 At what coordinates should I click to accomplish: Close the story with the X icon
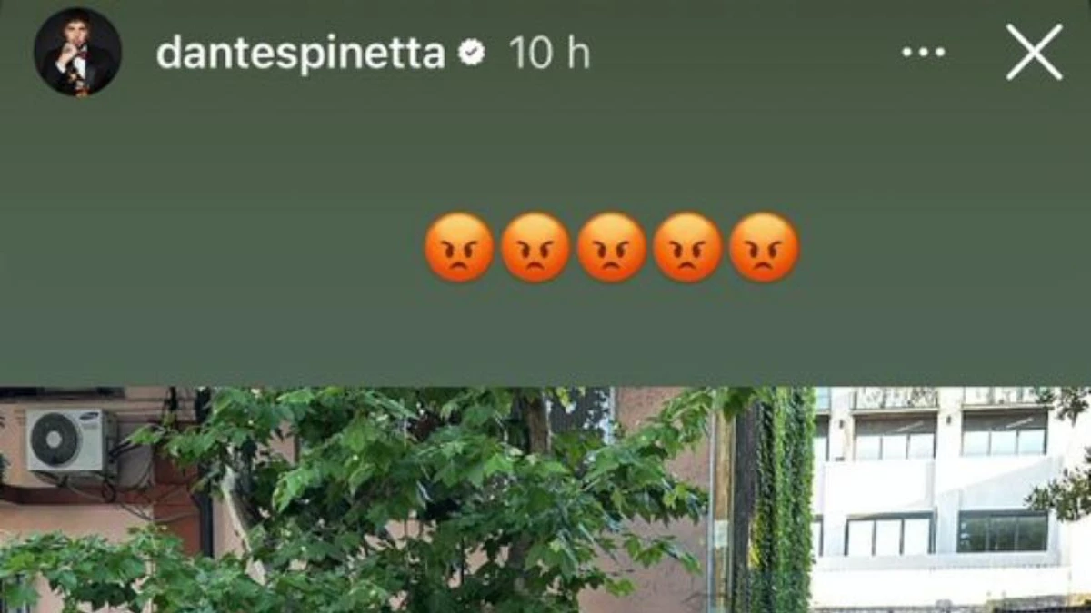pos(1034,52)
